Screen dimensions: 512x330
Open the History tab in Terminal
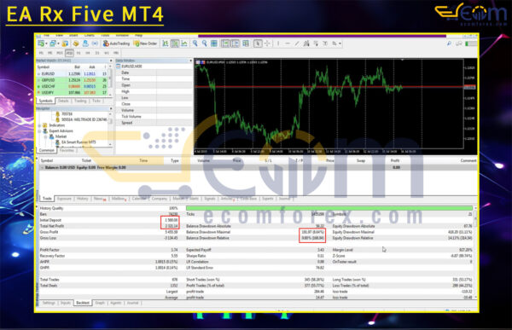pyautogui.click(x=82, y=199)
